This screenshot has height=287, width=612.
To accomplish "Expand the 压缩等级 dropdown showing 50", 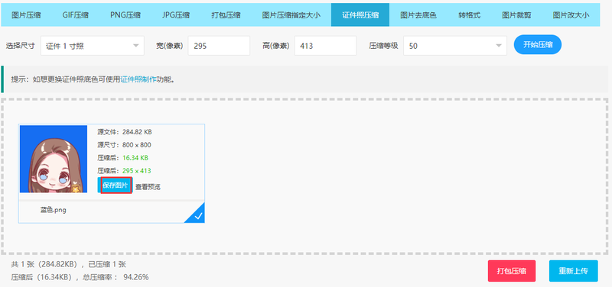I will click(455, 46).
